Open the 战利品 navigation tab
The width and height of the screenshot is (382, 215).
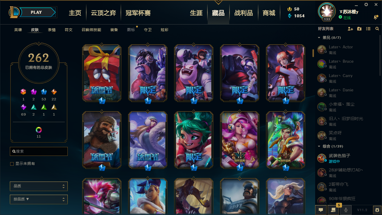[x=244, y=13]
